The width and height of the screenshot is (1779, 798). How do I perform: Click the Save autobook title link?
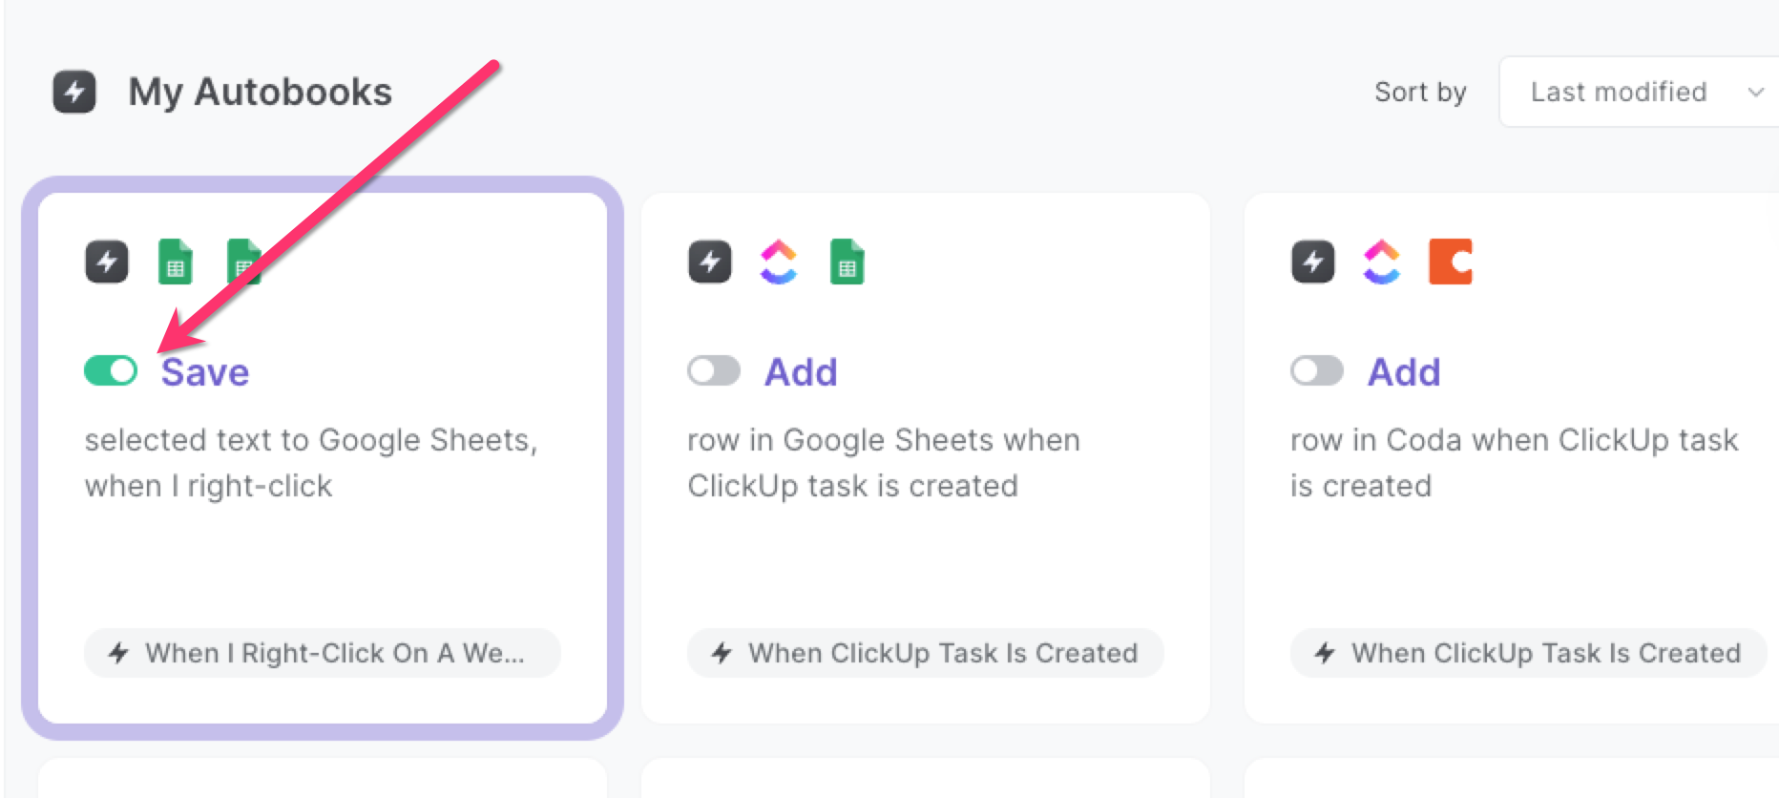pos(204,371)
